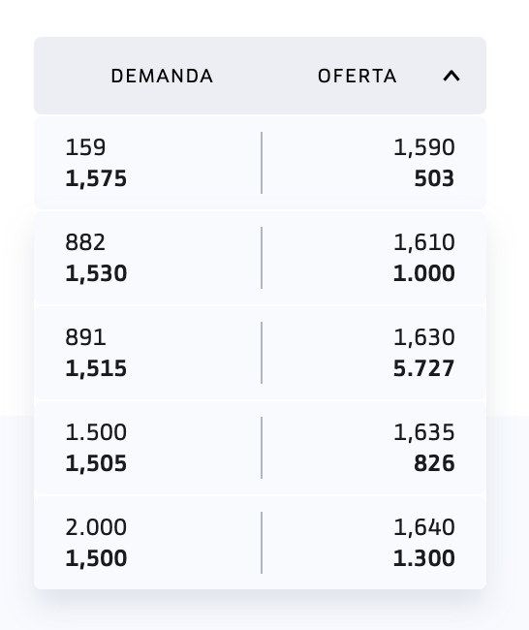Viewport: 529px width, 630px height.
Task: Select demand volume 2.000
Action: tap(96, 526)
